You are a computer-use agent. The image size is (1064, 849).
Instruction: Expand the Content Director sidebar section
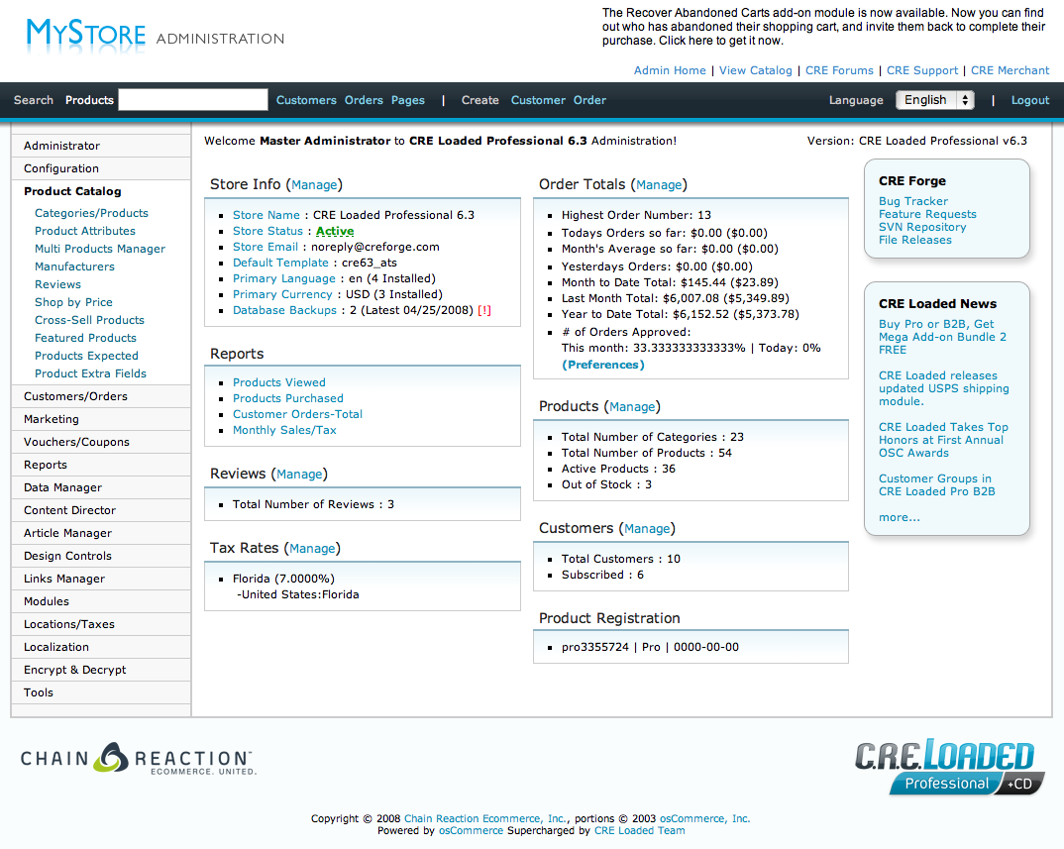click(101, 510)
